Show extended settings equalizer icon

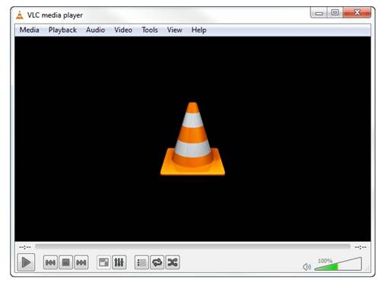click(x=119, y=262)
